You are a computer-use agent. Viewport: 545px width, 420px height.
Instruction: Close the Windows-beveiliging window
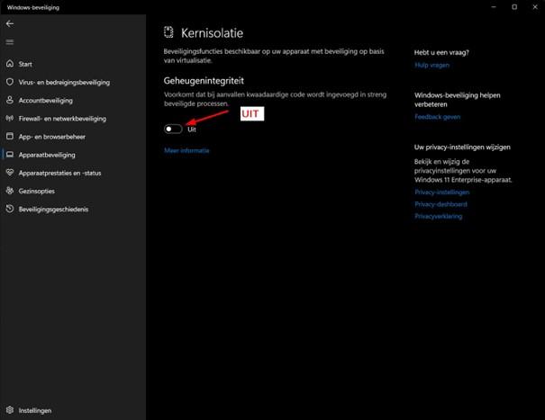click(x=535, y=7)
